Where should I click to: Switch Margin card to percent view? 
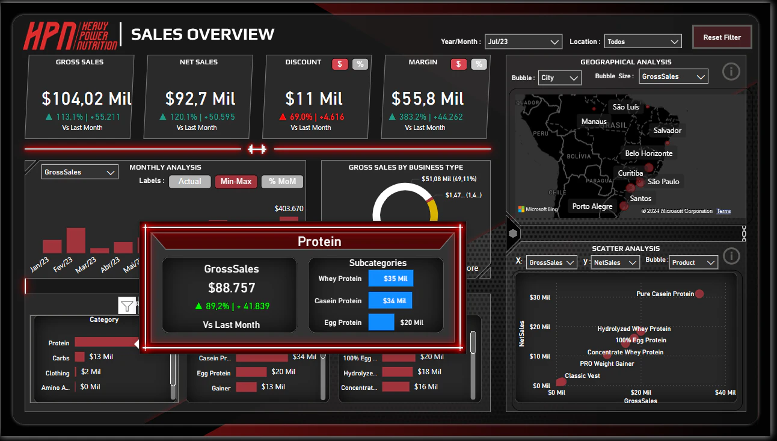(x=479, y=64)
